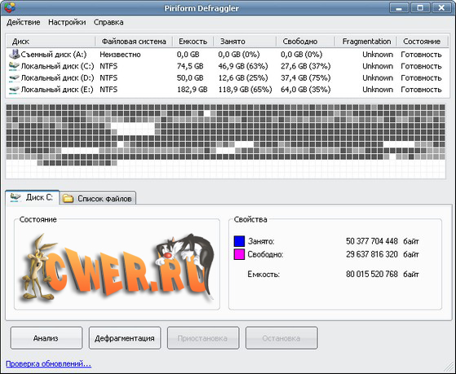Sort by Файловая система column header
The height and width of the screenshot is (374, 456).
pos(134,42)
